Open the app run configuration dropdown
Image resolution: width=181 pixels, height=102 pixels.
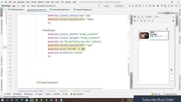pyautogui.click(x=107, y=6)
